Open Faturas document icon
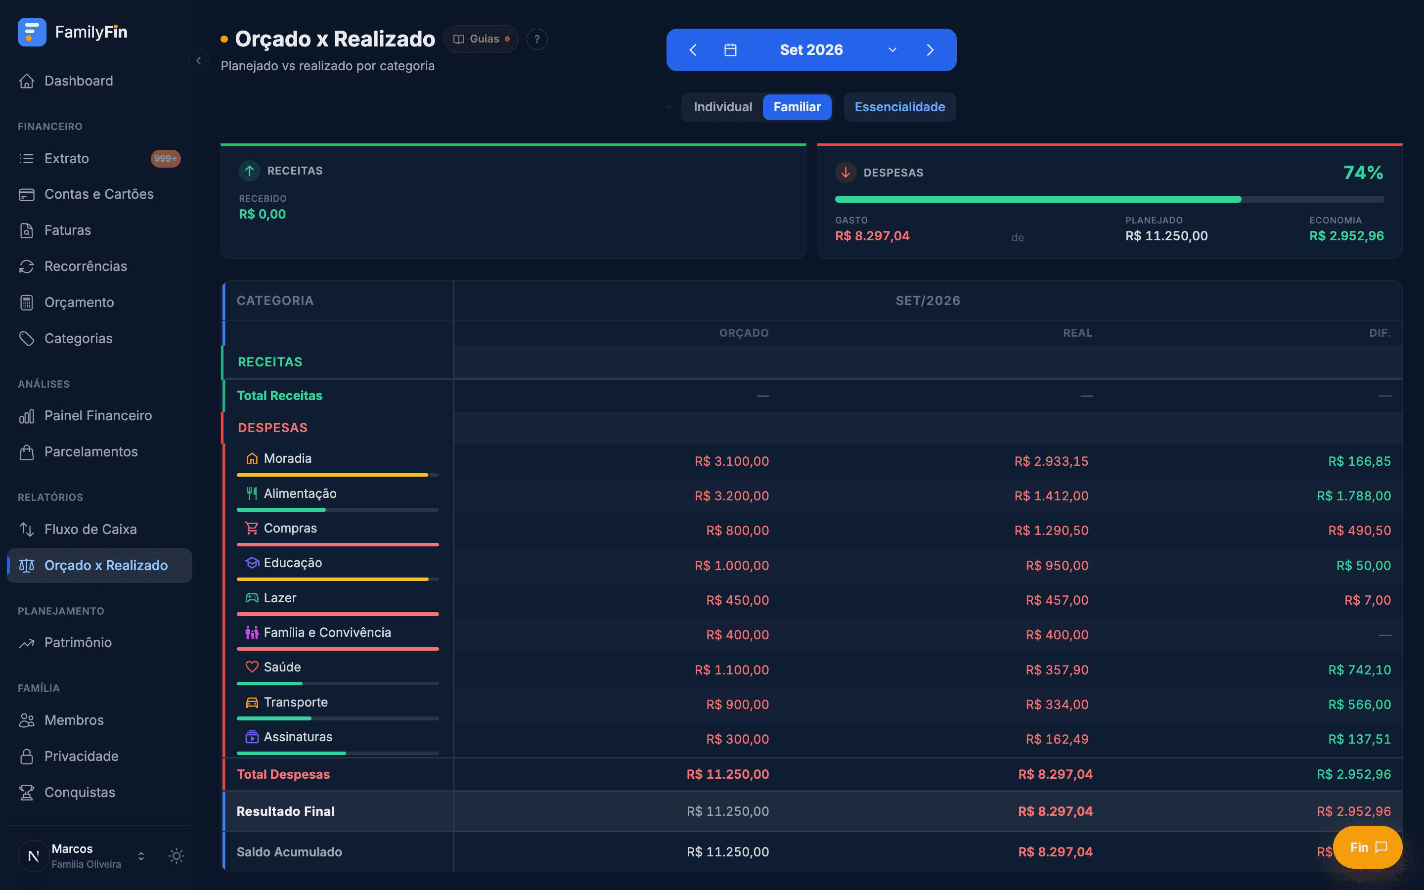 (x=27, y=230)
